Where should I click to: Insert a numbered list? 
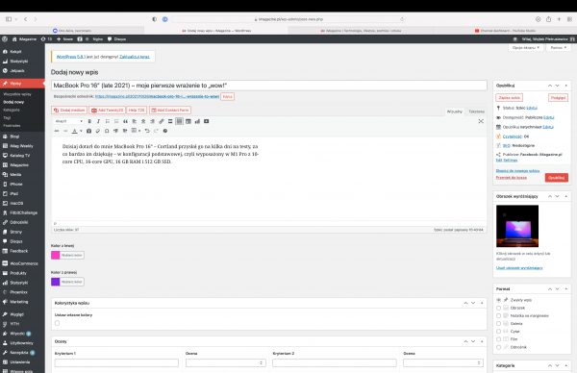pos(116,121)
